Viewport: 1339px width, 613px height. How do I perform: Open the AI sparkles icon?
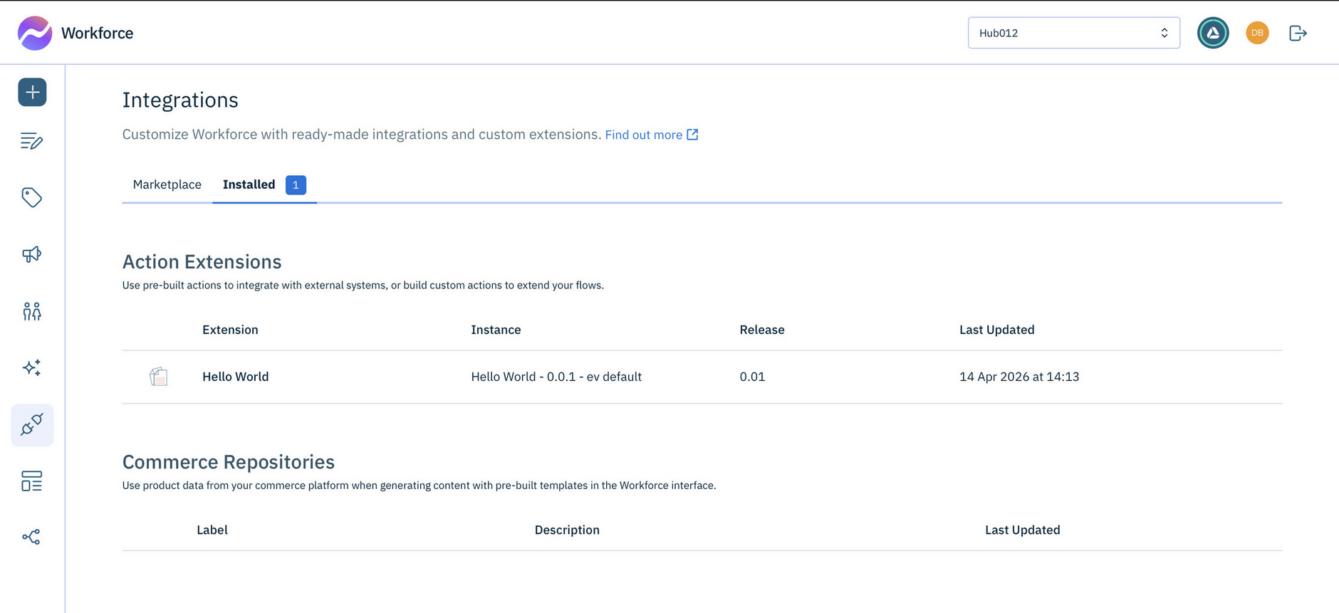click(31, 367)
